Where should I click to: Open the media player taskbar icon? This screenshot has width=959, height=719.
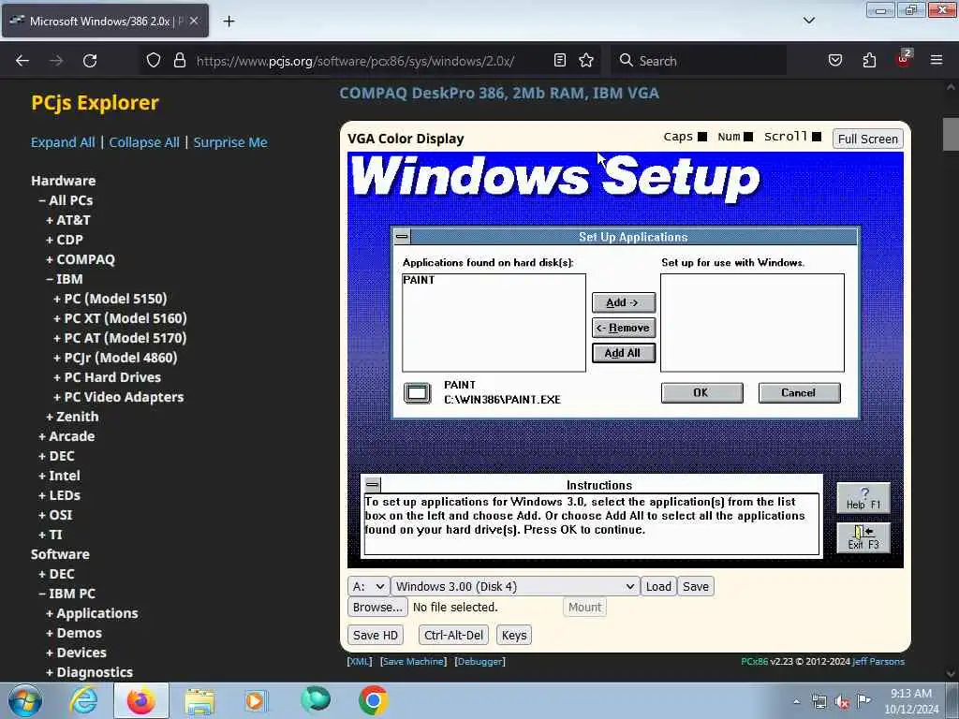tap(256, 700)
